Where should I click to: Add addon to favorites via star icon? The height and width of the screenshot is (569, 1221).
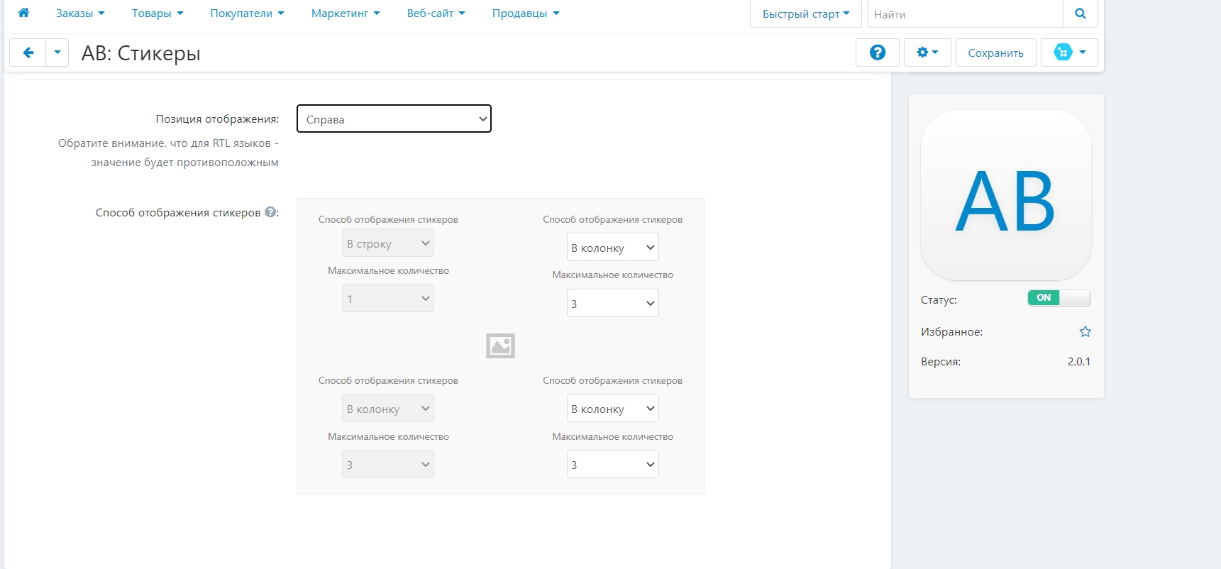[x=1085, y=331]
